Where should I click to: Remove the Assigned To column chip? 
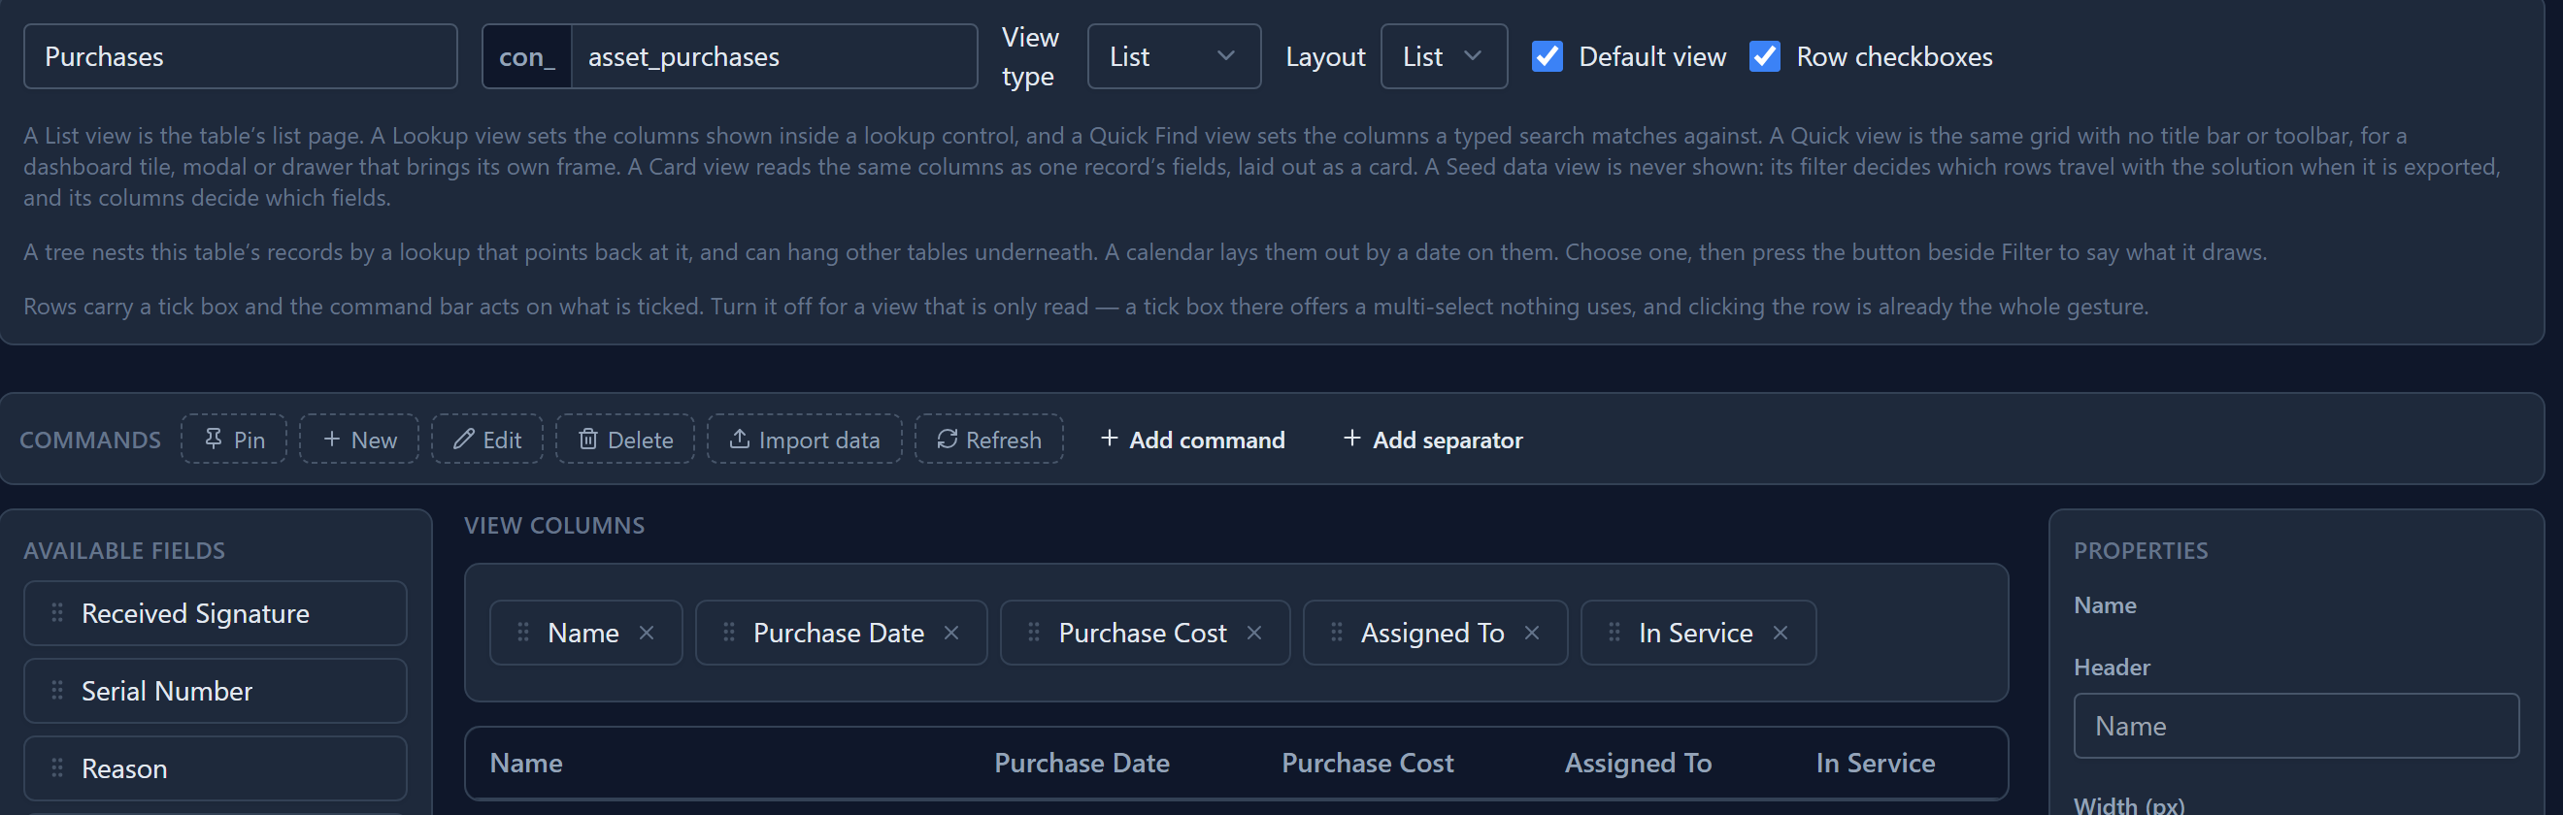[1532, 634]
